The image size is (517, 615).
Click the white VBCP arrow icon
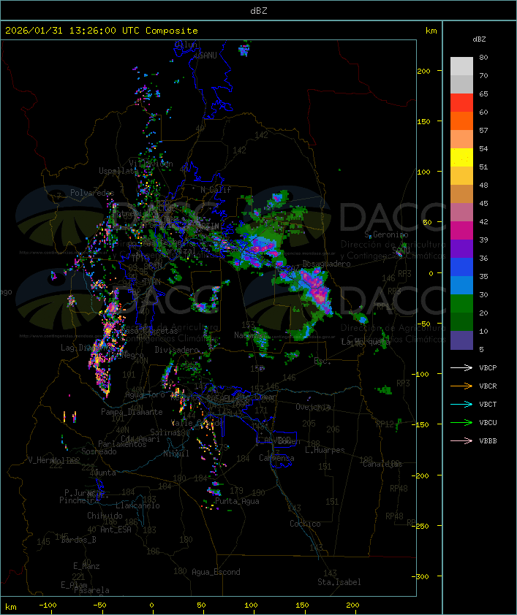(x=462, y=368)
